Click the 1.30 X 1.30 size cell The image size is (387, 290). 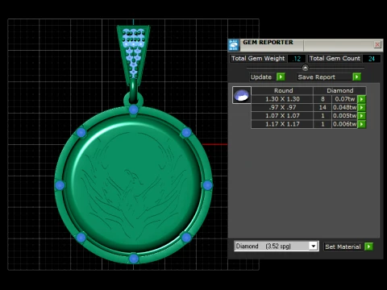pos(282,99)
